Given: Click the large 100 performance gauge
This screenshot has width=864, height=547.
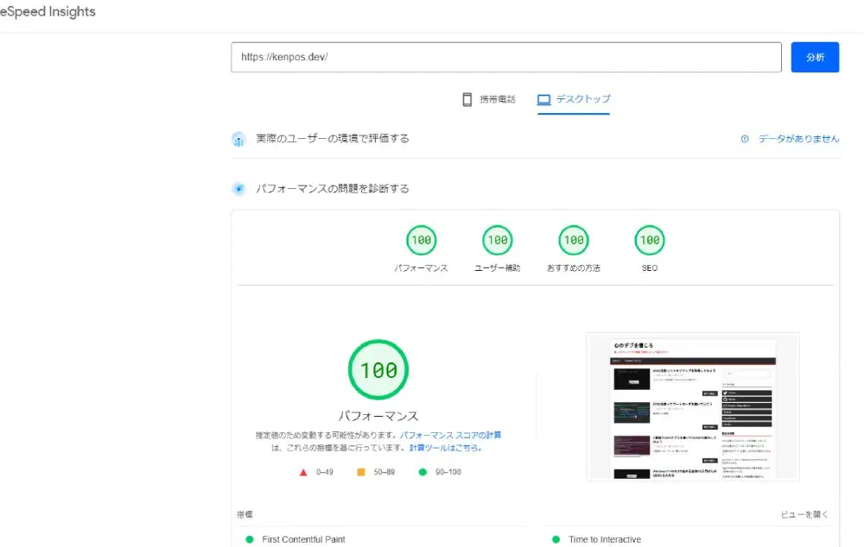Looking at the screenshot, I should tap(378, 370).
